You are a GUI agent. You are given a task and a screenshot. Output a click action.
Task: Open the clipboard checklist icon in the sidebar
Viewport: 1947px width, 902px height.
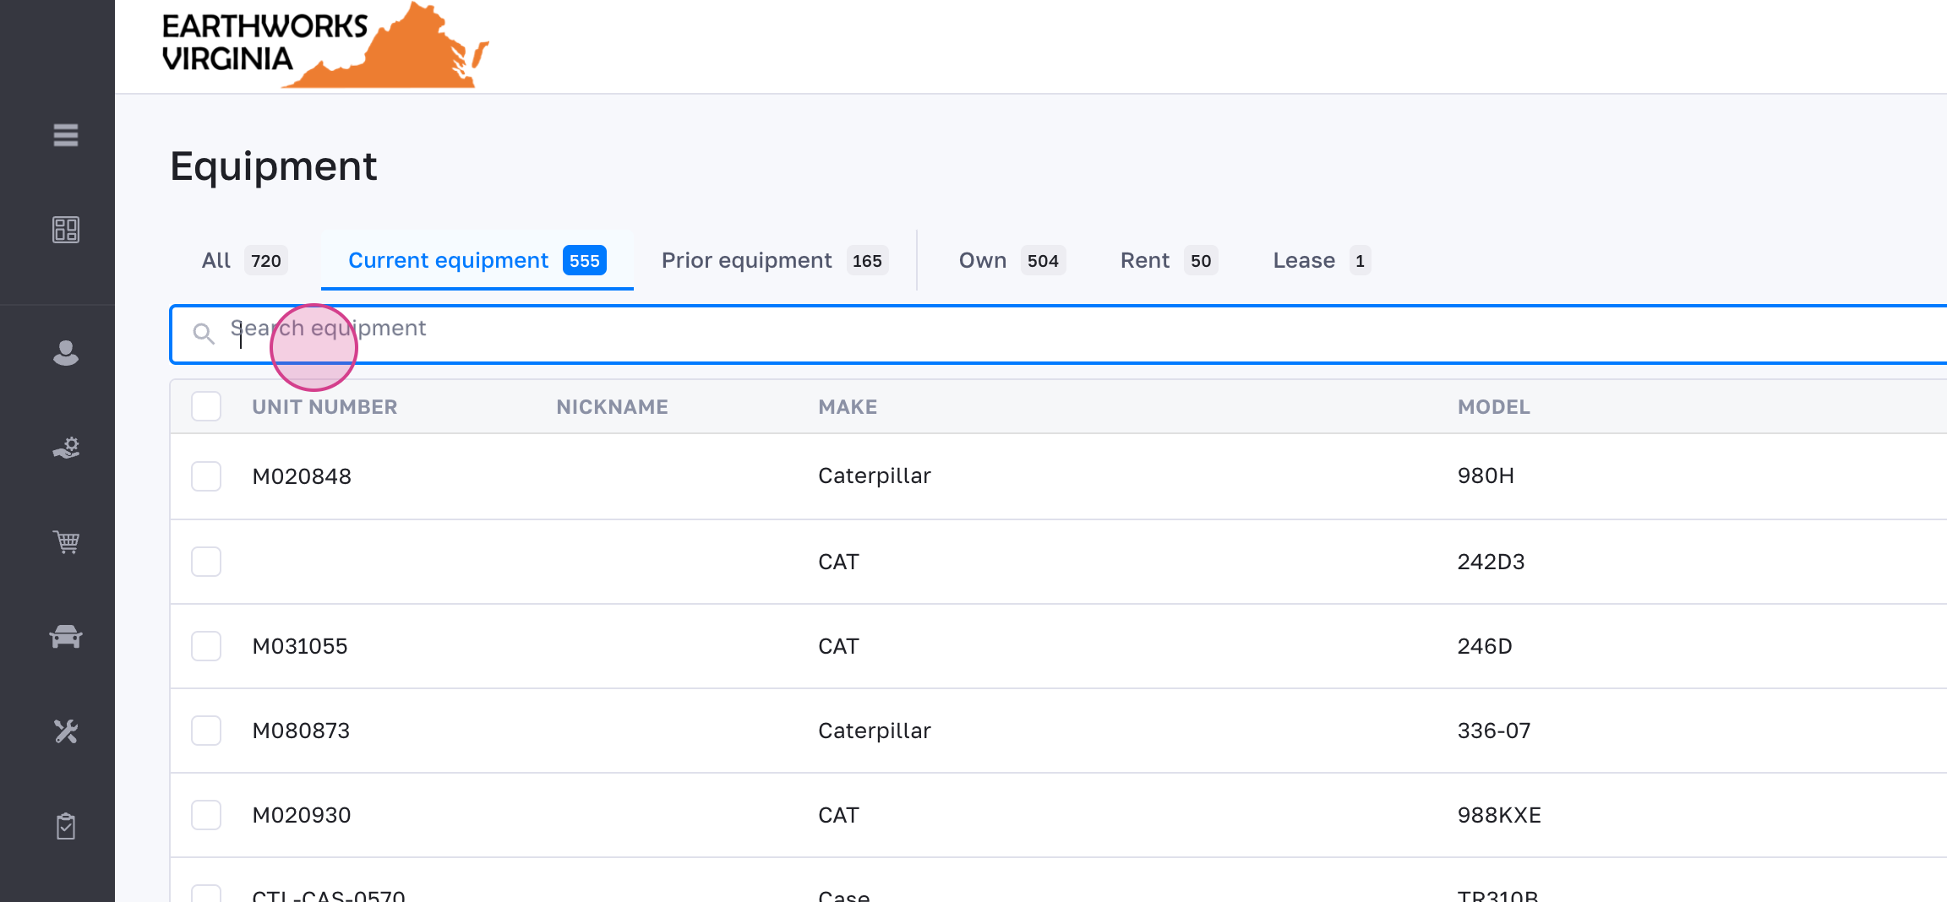pos(66,826)
